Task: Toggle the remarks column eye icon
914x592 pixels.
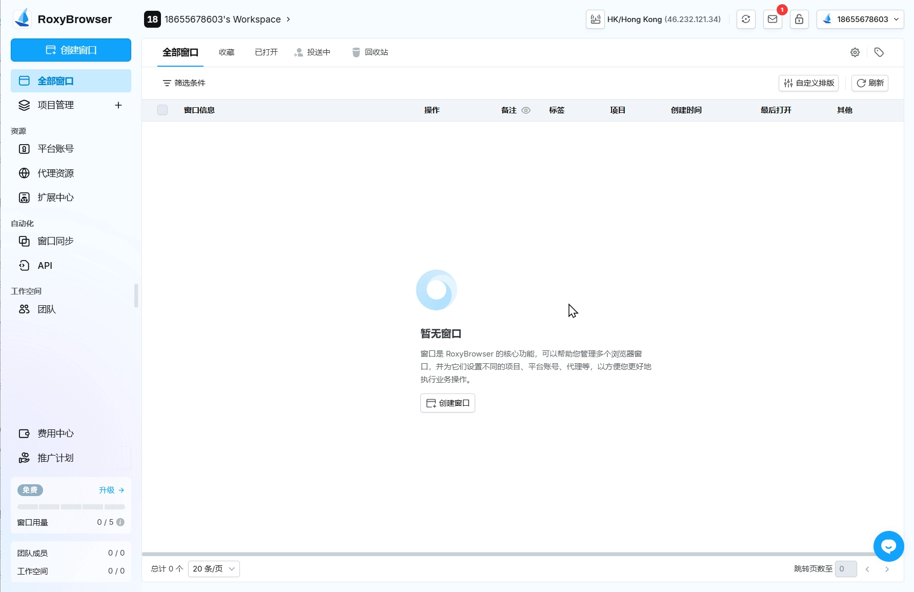Action: point(526,110)
